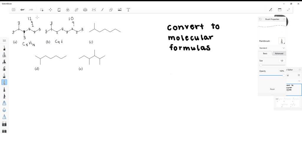Select the Flood Fill bucket tool

(59, 10)
